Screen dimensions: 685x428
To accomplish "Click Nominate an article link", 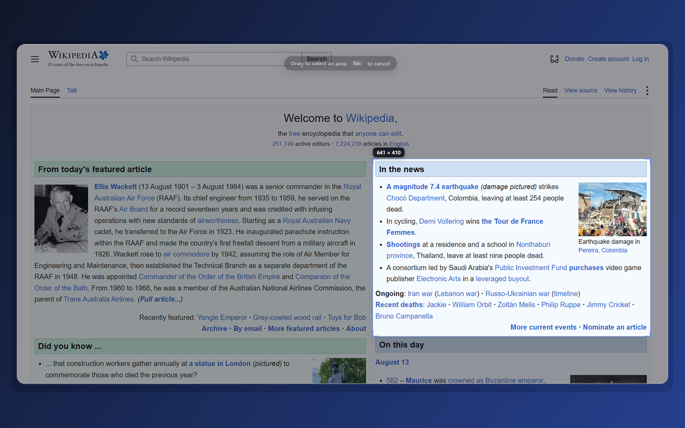I will [614, 327].
